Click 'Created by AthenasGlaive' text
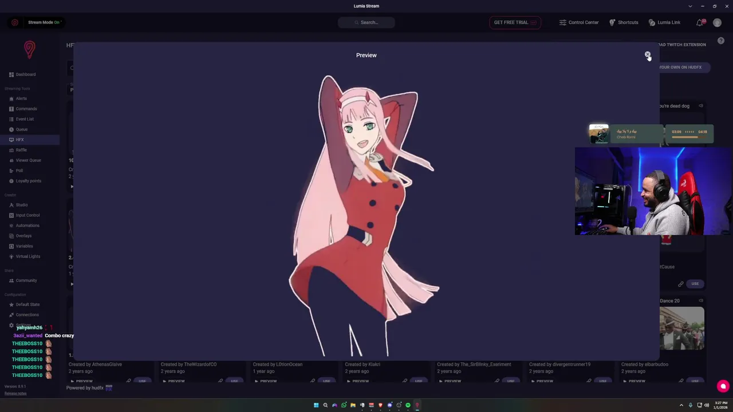733x412 pixels. (95, 365)
